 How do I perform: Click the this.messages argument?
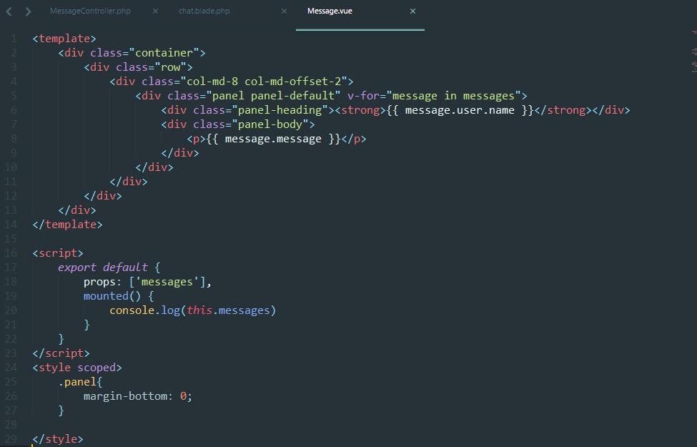click(228, 310)
